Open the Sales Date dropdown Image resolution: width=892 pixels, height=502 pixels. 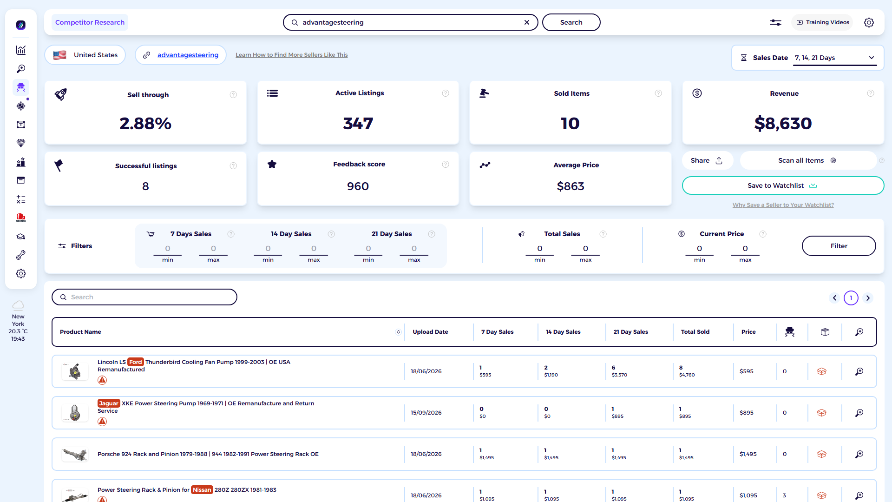[835, 58]
